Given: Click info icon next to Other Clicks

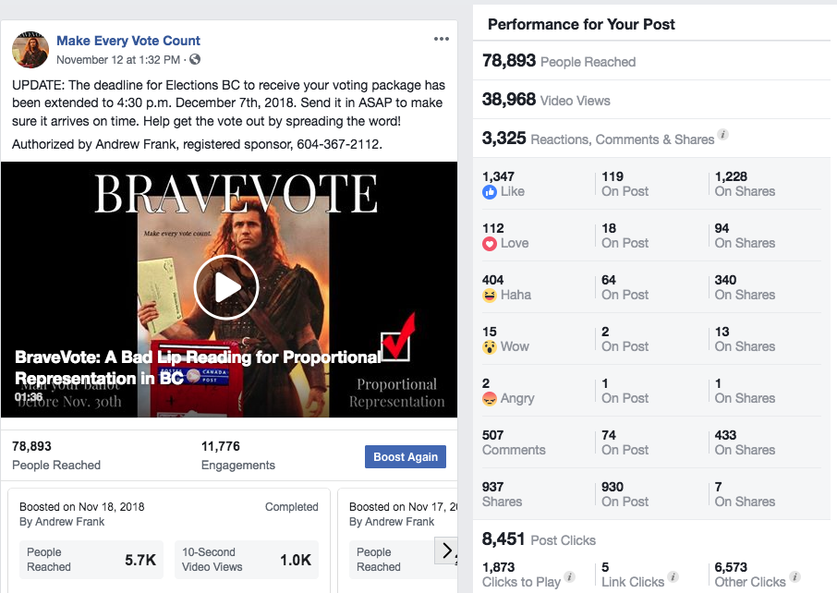Looking at the screenshot, I should 795,576.
